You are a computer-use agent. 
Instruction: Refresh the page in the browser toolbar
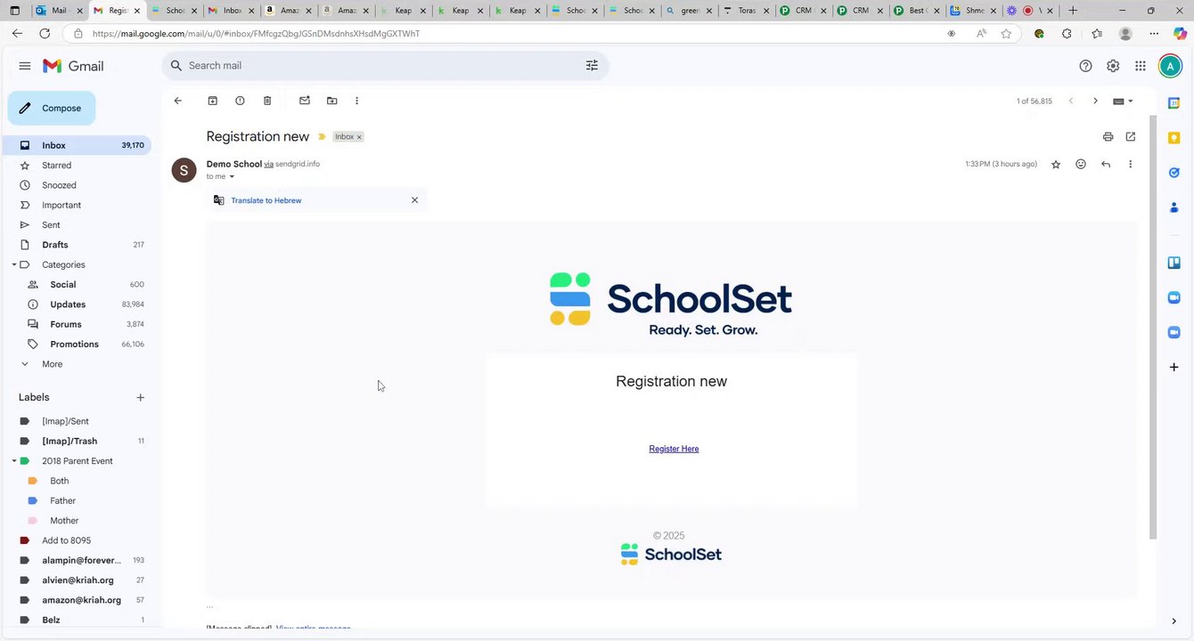point(45,33)
